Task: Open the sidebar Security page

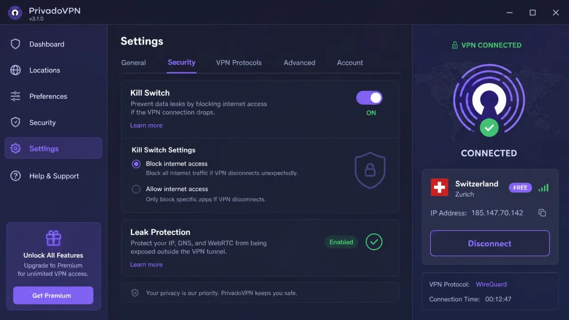Action: 53,122
